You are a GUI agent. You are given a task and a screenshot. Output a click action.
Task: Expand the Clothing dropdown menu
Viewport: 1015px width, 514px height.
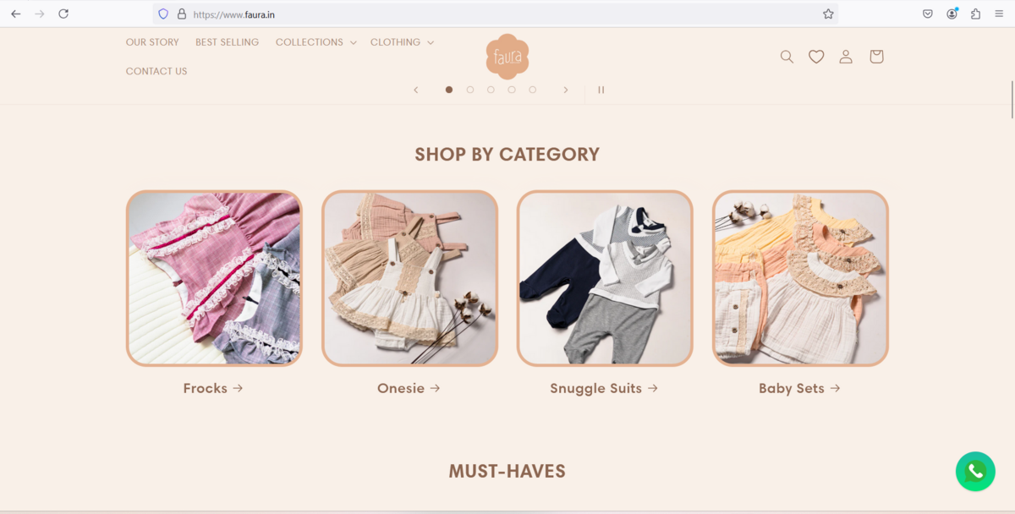[402, 42]
